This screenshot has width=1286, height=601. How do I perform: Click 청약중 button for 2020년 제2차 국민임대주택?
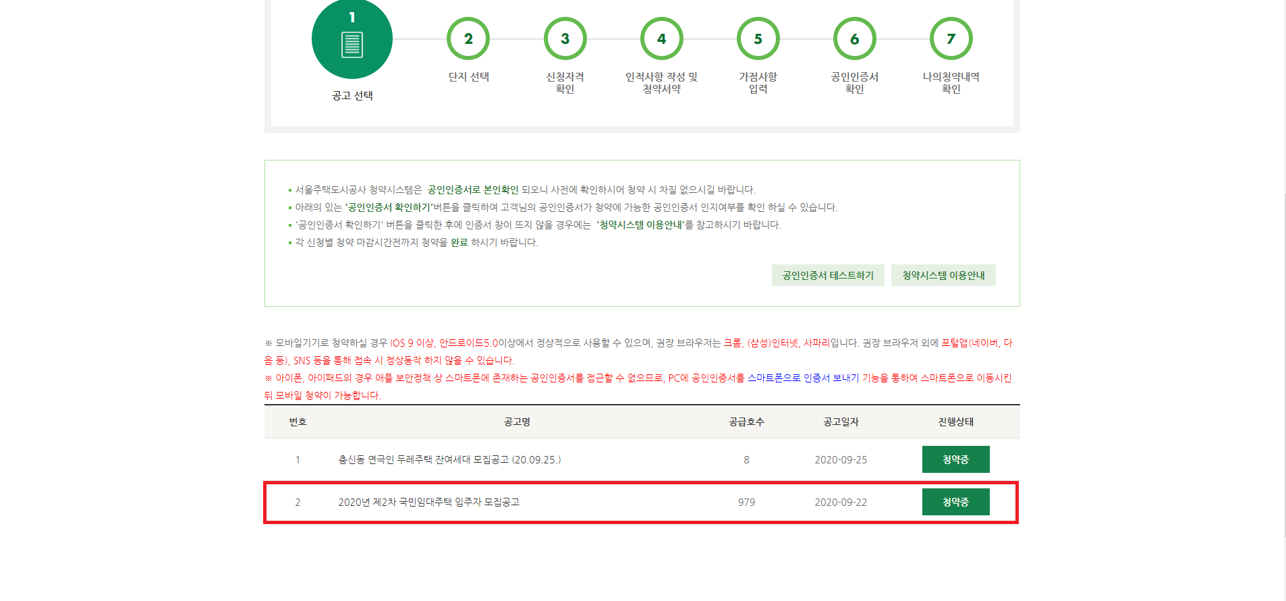tap(955, 502)
